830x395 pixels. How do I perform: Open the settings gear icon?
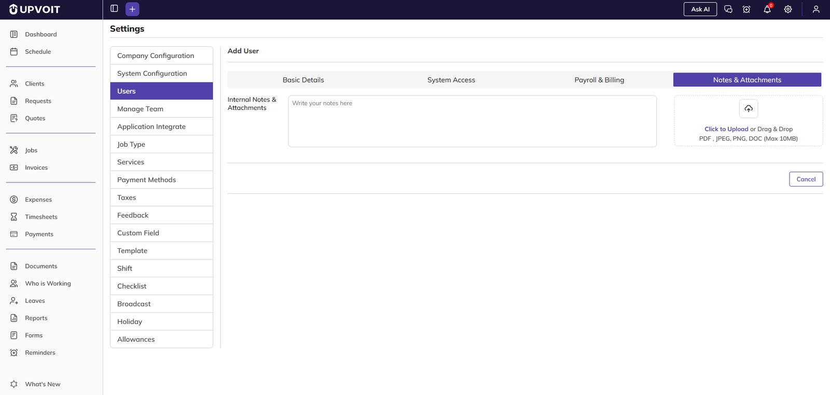tap(788, 9)
